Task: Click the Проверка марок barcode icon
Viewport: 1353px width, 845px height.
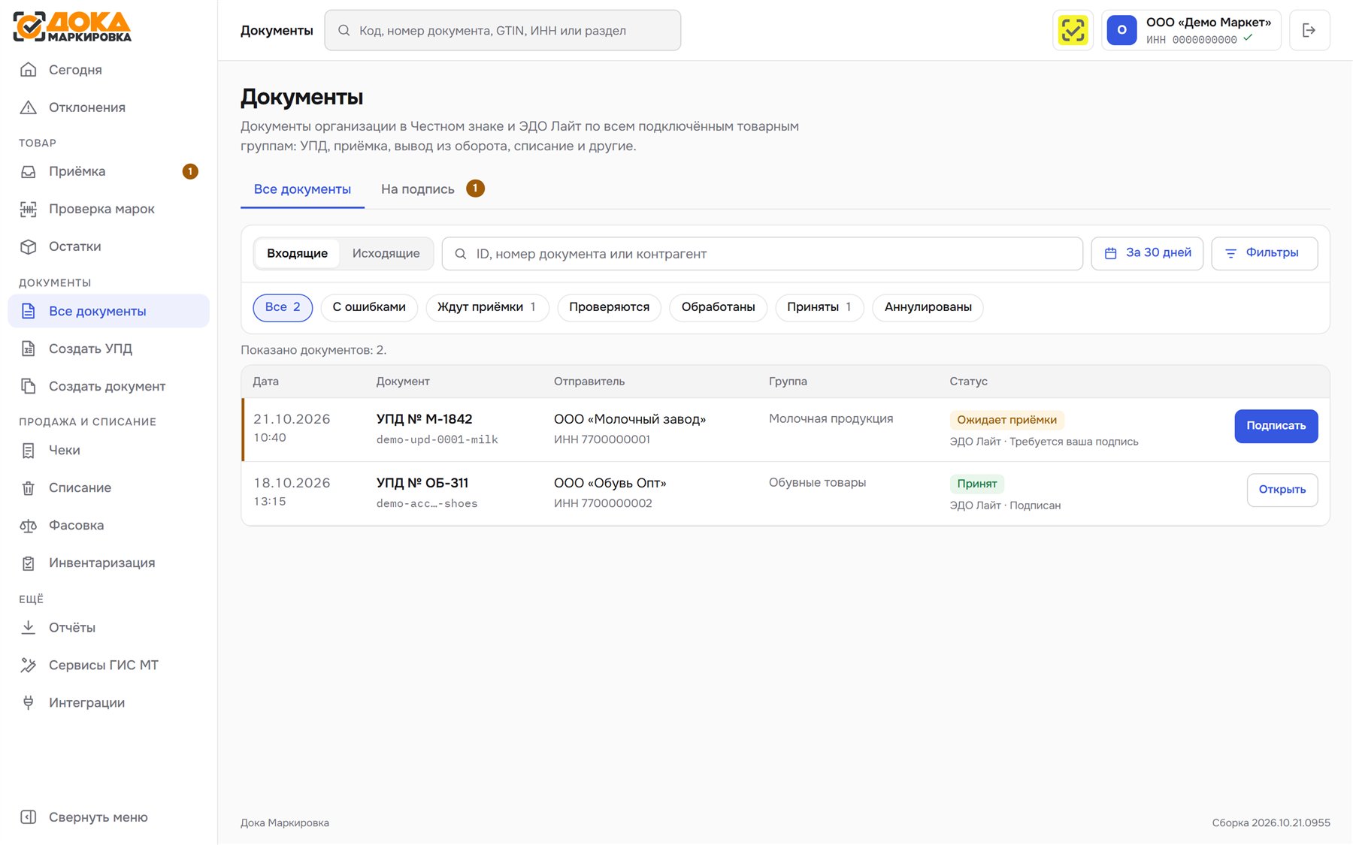Action: (29, 209)
